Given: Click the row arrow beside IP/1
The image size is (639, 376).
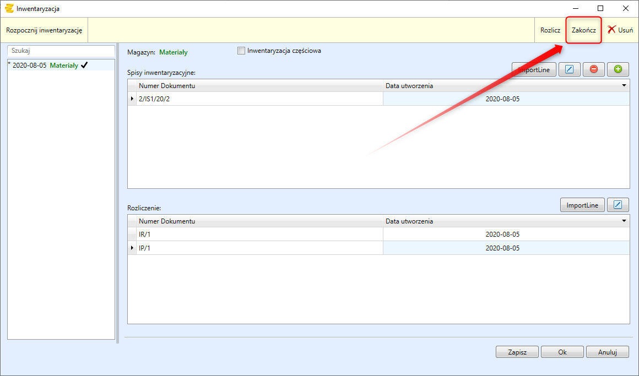Looking at the screenshot, I should pos(132,248).
